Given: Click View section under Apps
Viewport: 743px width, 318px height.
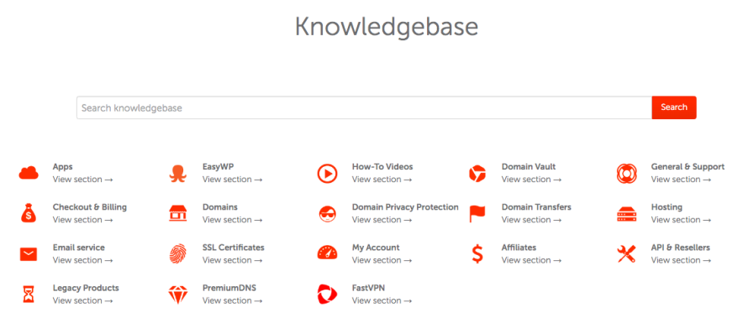Looking at the screenshot, I should click(x=83, y=180).
